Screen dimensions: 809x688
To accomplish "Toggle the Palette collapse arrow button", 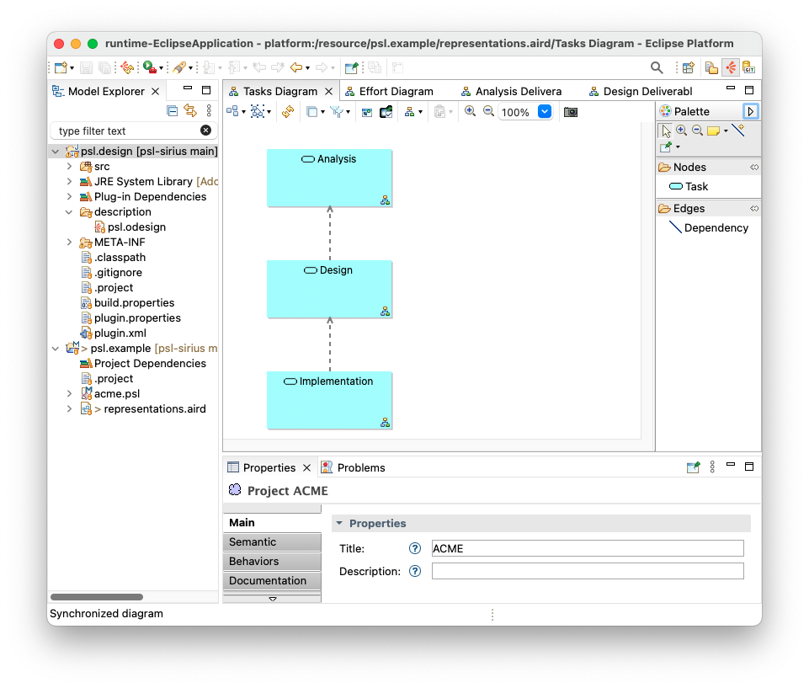I will point(751,111).
